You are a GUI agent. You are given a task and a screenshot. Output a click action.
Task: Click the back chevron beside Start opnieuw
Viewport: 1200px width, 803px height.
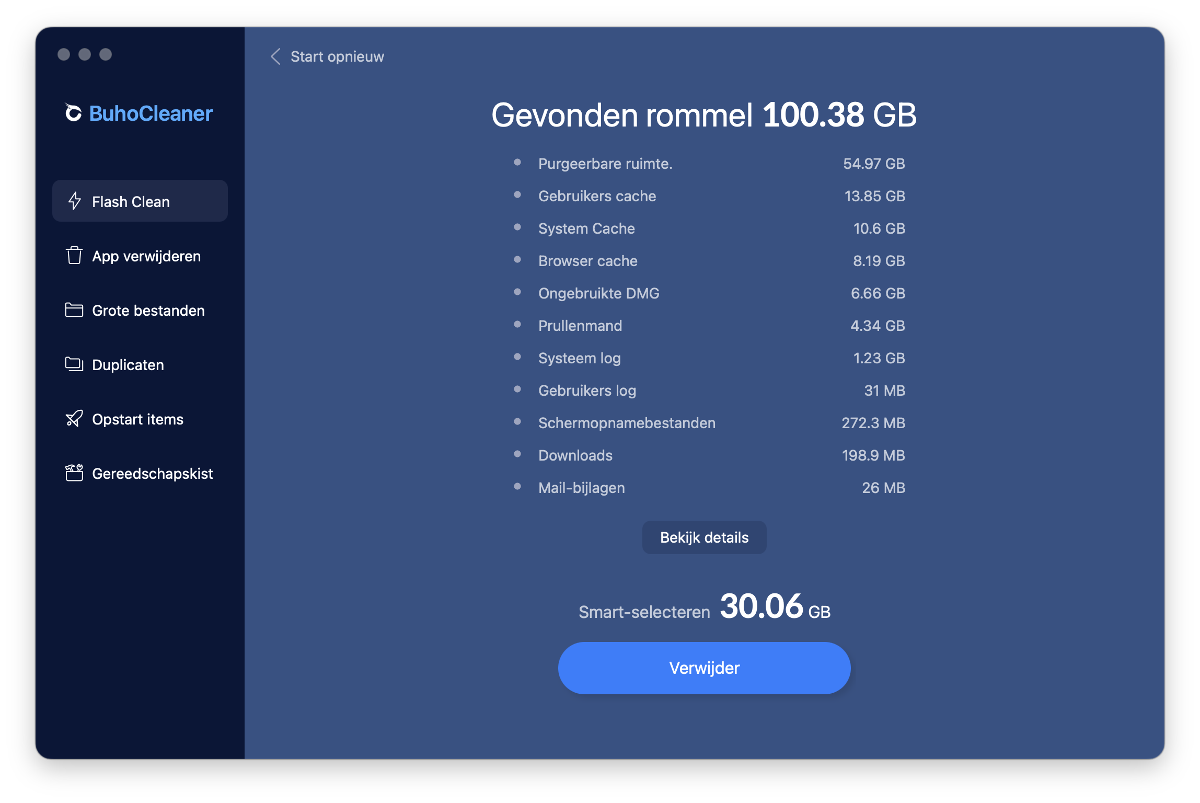276,56
